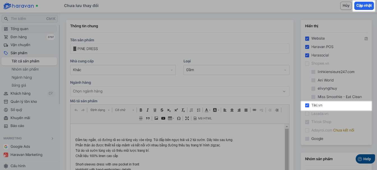Toggle italic formatting in the editor

[x=148, y=110]
